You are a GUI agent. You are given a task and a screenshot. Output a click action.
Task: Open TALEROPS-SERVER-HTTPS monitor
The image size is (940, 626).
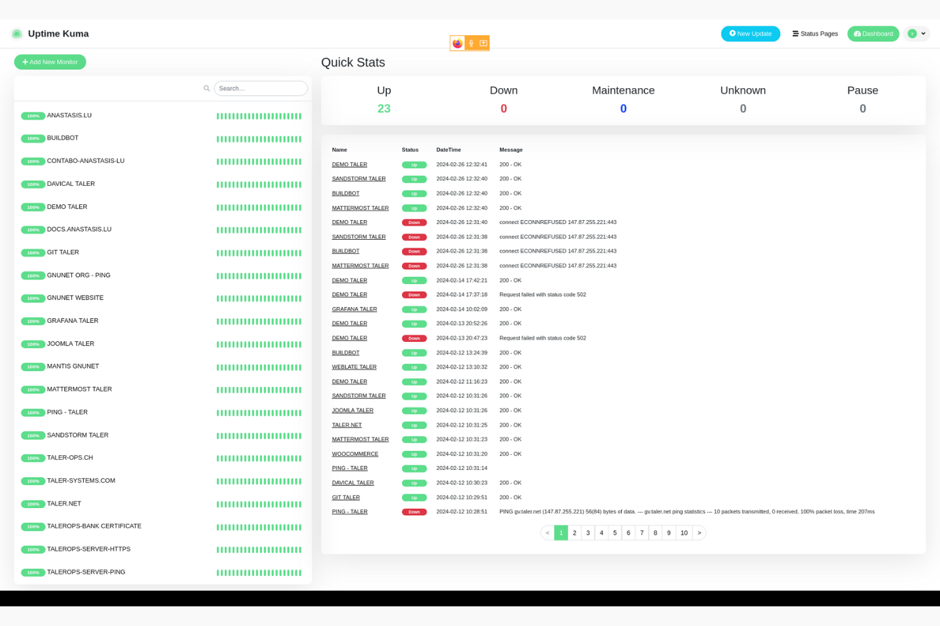tap(163, 549)
